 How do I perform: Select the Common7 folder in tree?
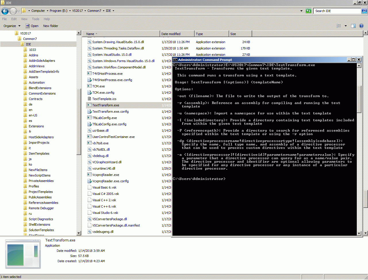(x=30, y=39)
